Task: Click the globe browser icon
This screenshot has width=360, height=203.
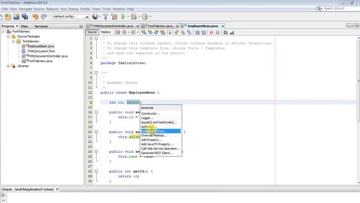Action: [x=95, y=16]
